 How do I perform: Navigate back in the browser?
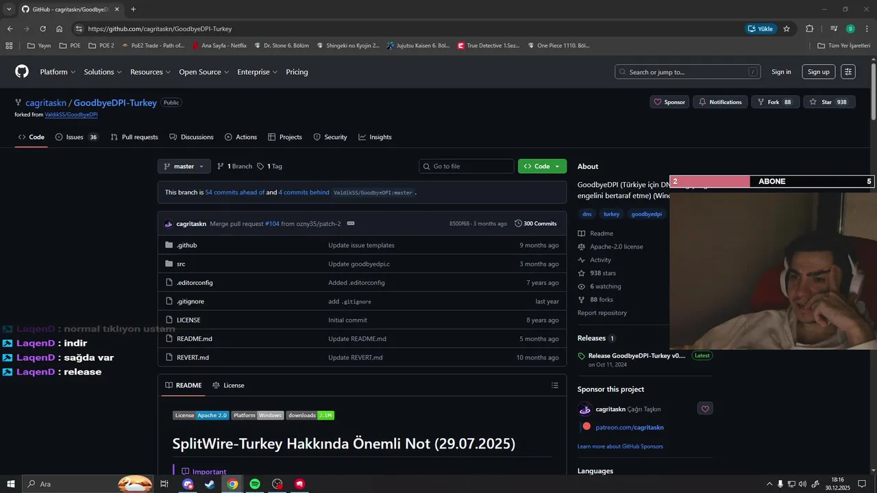[10, 29]
